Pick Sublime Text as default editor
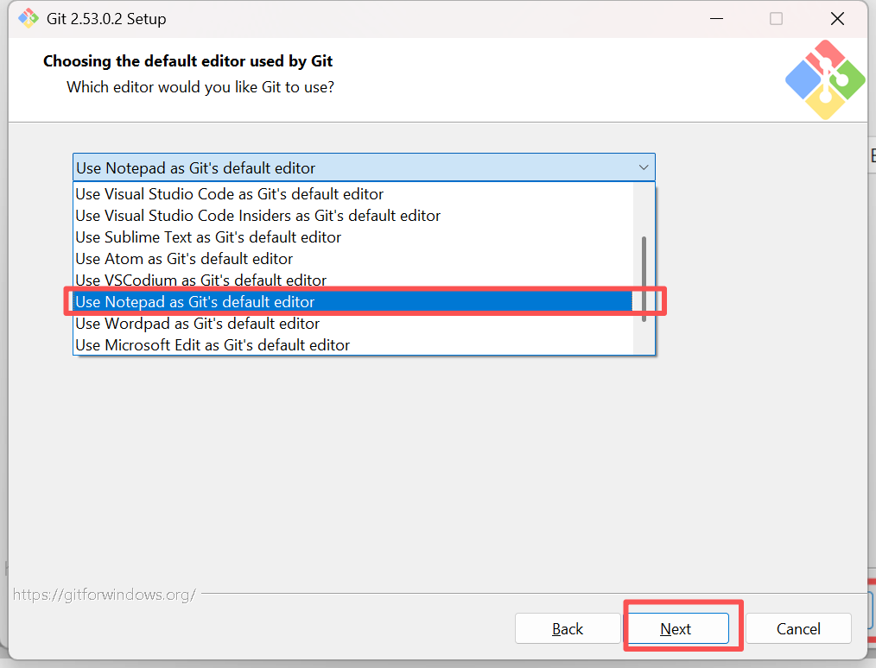Screen dimensions: 876x668 point(353,237)
